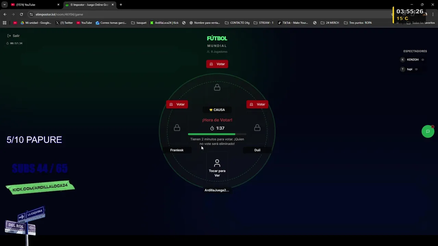The height and width of the screenshot is (246, 438).
Task: Click Tocar para Ver to reveal the card
Action: click(x=217, y=173)
